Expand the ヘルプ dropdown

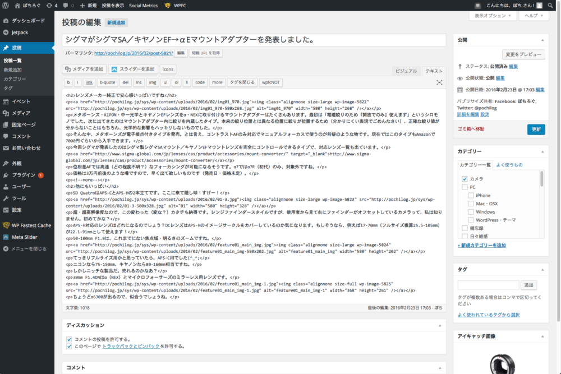(x=533, y=17)
